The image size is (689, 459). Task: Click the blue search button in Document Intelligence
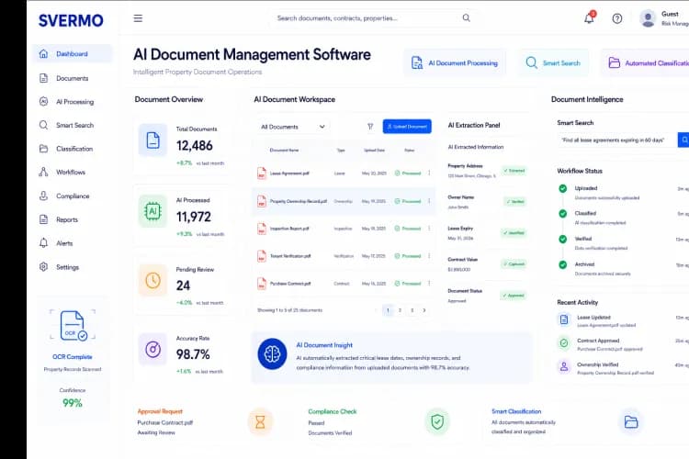pyautogui.click(x=683, y=140)
